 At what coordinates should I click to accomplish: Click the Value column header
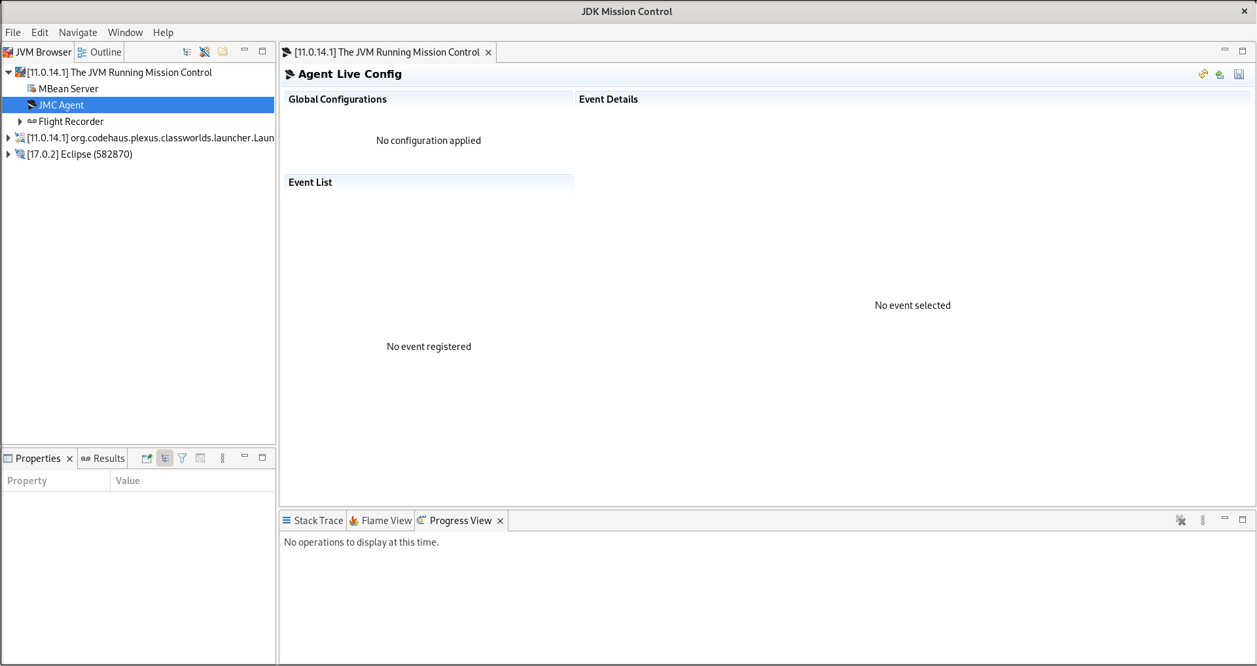(x=128, y=481)
